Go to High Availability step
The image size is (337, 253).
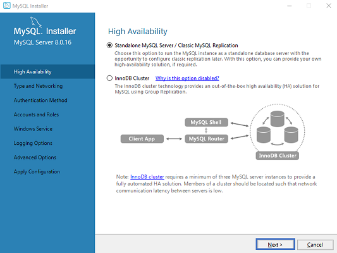(x=47, y=71)
